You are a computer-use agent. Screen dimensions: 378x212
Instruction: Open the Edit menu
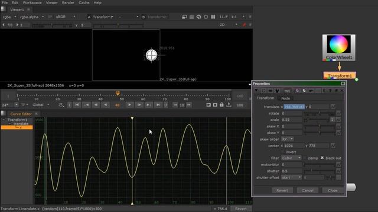(15, 2)
